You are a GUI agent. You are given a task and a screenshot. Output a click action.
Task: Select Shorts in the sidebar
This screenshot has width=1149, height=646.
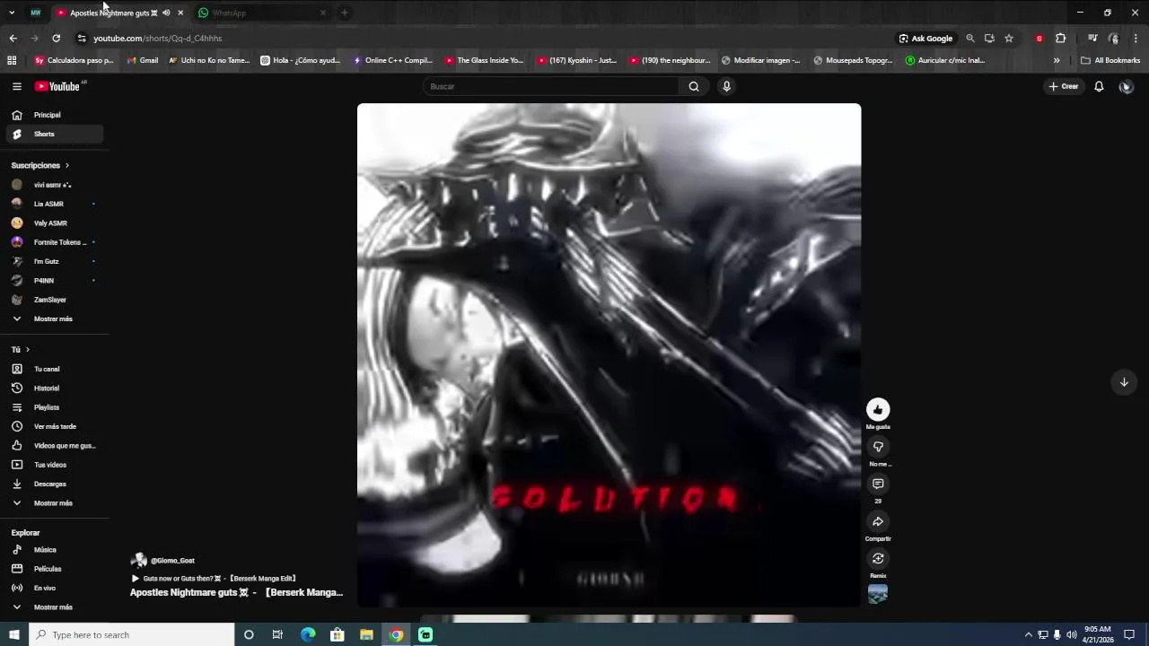[x=55, y=134]
